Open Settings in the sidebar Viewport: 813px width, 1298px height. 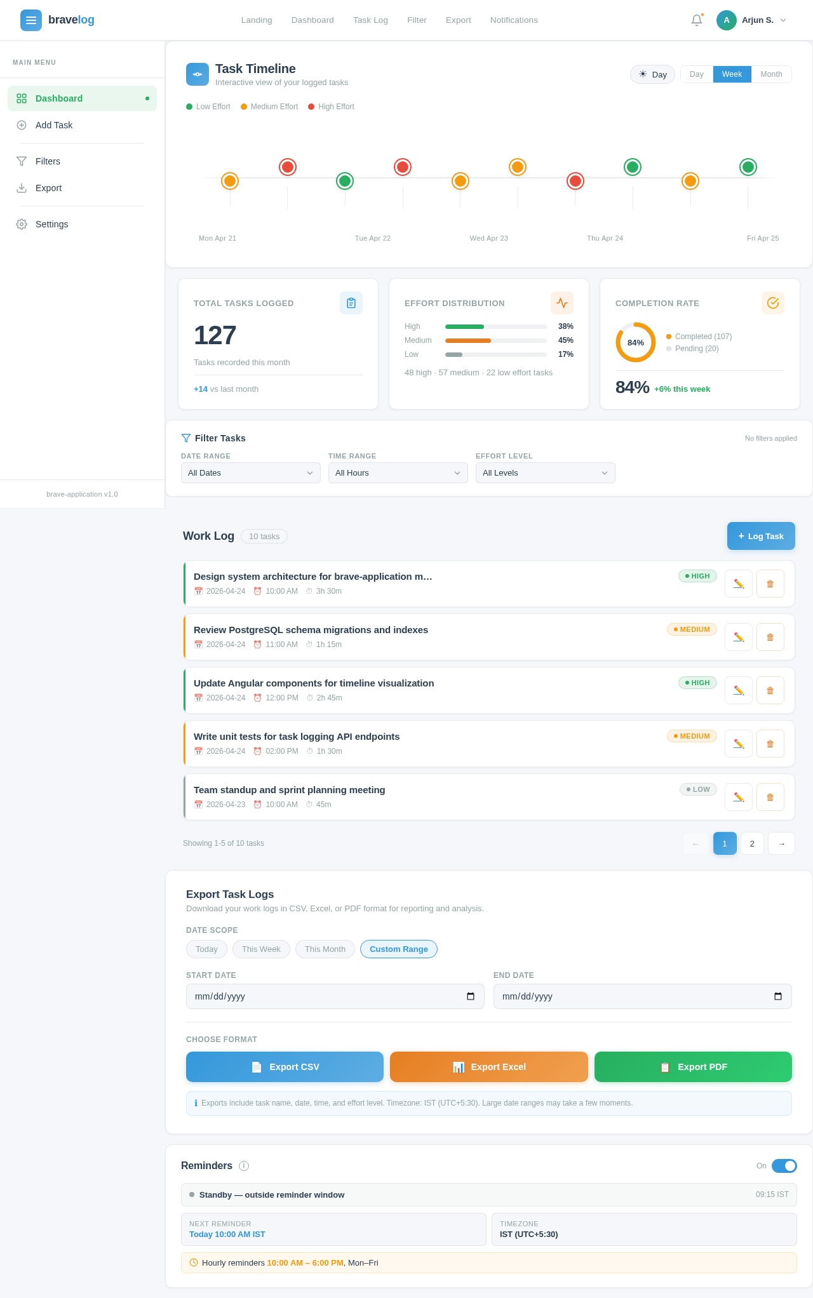(82, 224)
